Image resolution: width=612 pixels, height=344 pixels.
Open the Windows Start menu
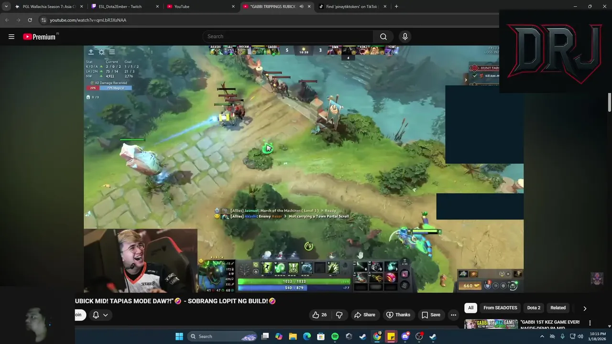tap(179, 336)
